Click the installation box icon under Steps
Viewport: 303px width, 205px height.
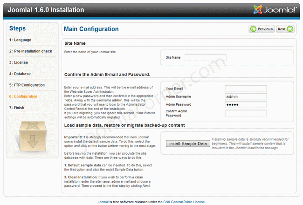click(x=33, y=136)
